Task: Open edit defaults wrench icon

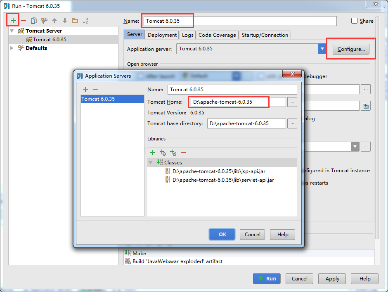Action: (x=44, y=21)
